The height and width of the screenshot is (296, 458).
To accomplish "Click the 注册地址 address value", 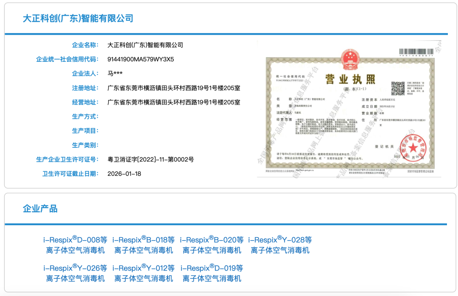I will click(x=174, y=88).
